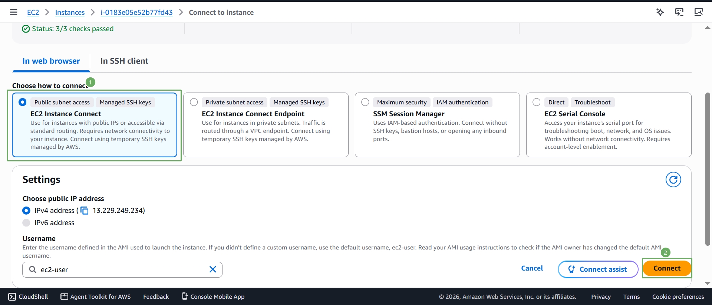
Task: Click the CloudShell console icon in header
Action: pyautogui.click(x=679, y=12)
